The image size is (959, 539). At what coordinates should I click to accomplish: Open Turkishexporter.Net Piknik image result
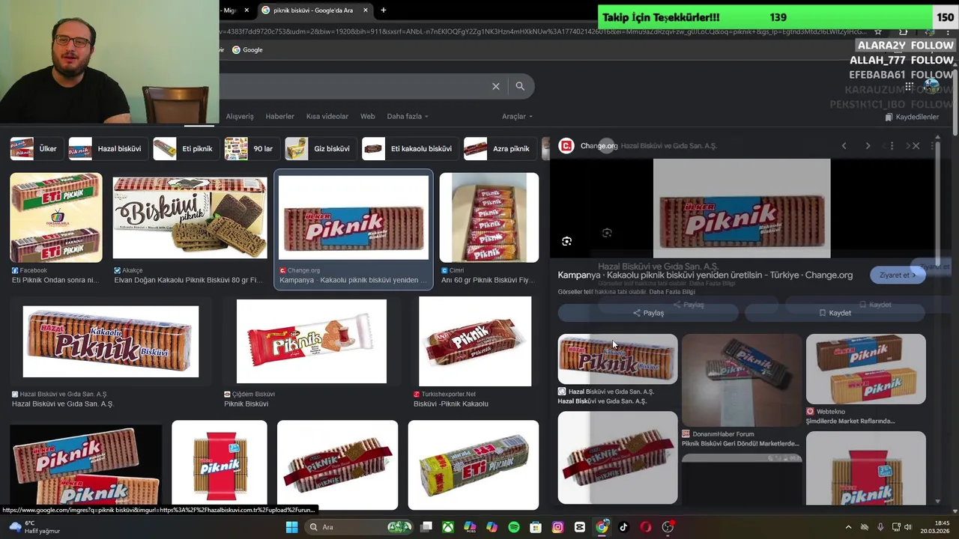tap(475, 341)
